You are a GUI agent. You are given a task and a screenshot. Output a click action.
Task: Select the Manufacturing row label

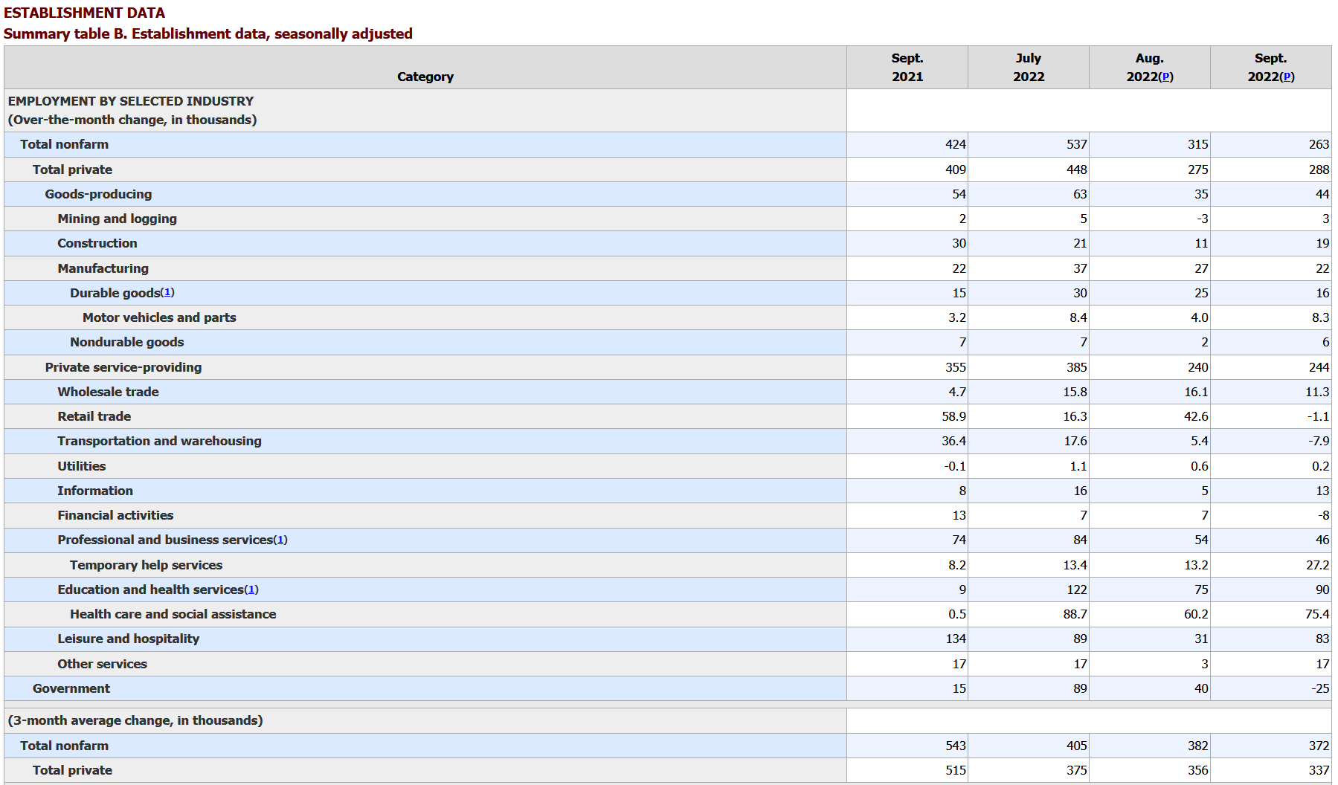103,268
